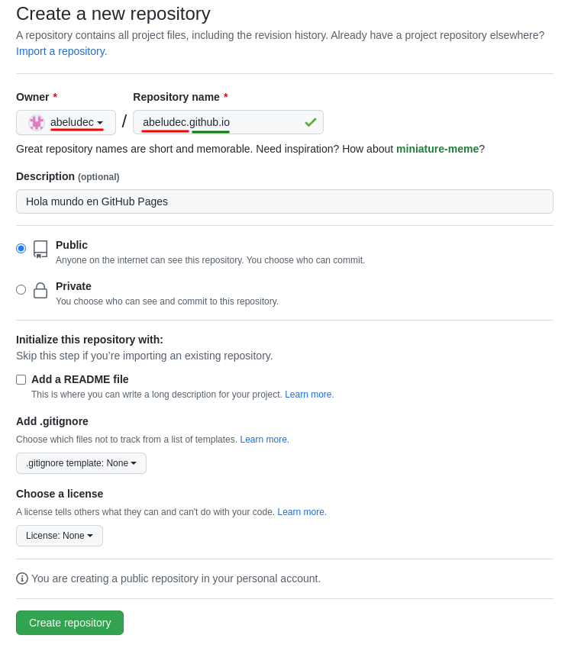Click inside the Repository name input field
581x654 pixels.
coord(221,122)
